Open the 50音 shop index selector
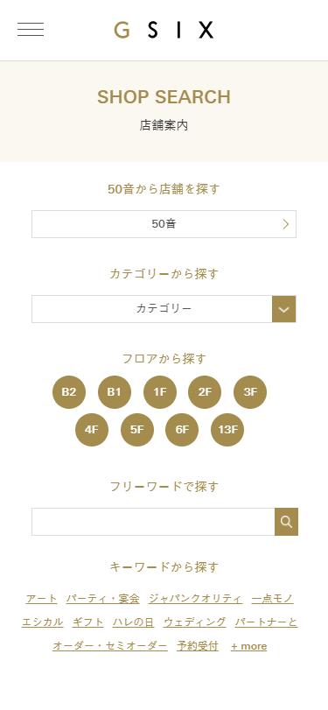 (x=164, y=224)
